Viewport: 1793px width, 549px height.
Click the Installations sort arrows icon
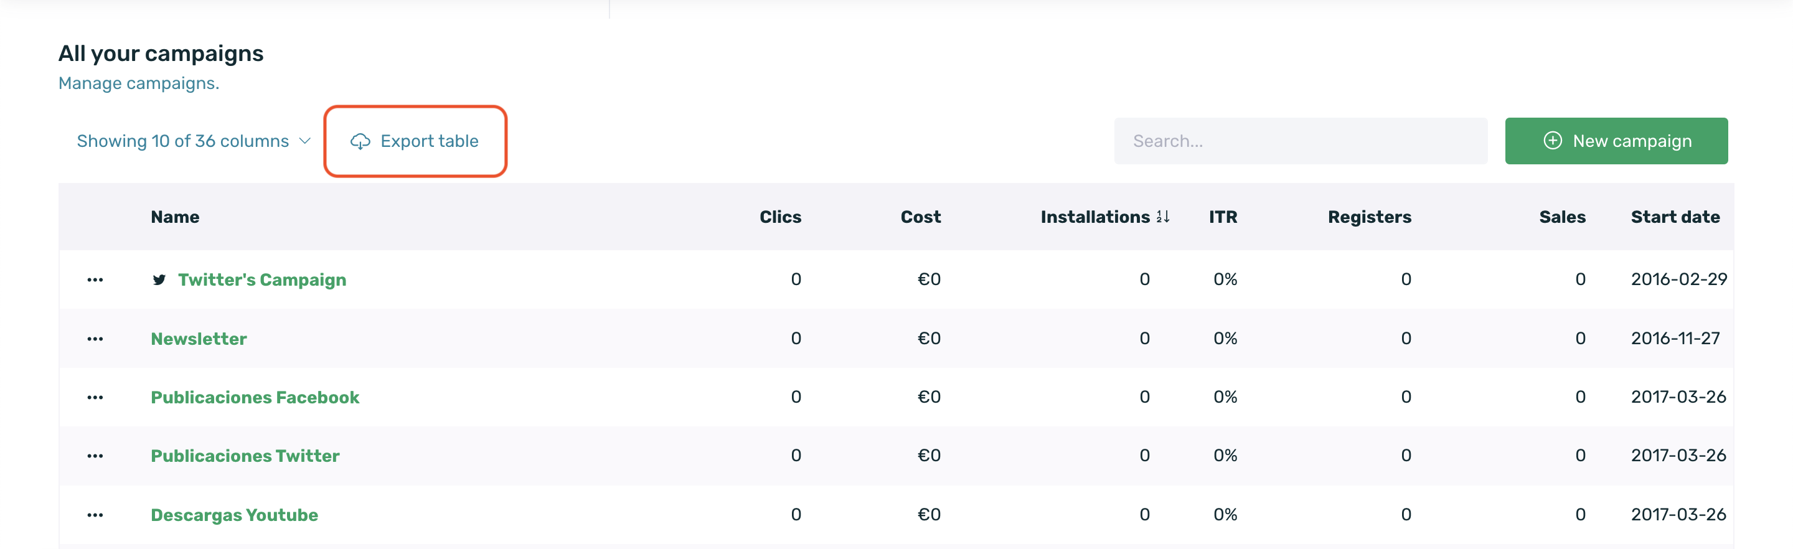coord(1162,217)
